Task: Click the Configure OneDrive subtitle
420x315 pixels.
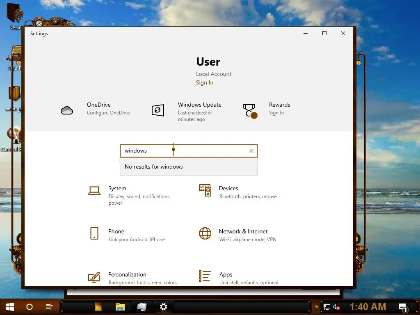Action: pos(108,113)
